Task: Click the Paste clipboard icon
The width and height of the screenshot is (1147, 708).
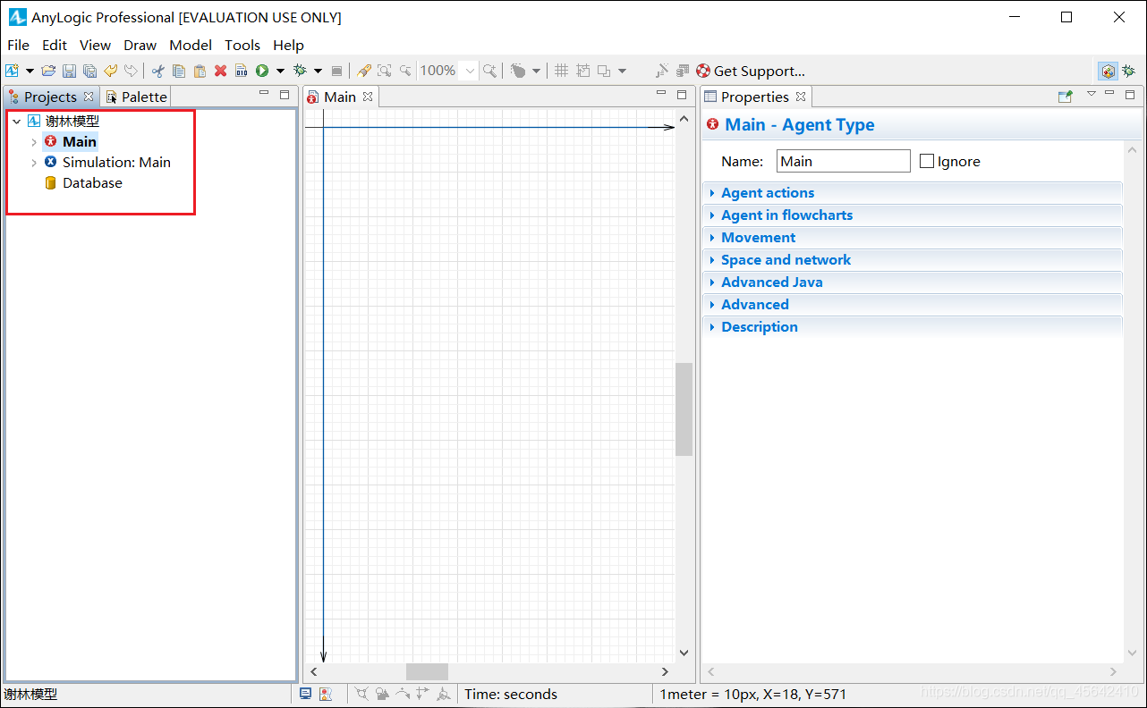Action: (200, 71)
